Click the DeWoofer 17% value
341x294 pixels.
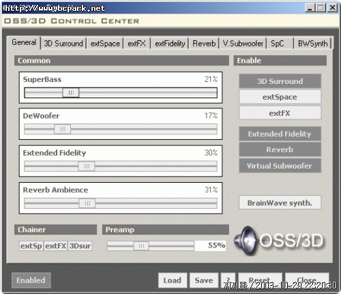point(211,115)
